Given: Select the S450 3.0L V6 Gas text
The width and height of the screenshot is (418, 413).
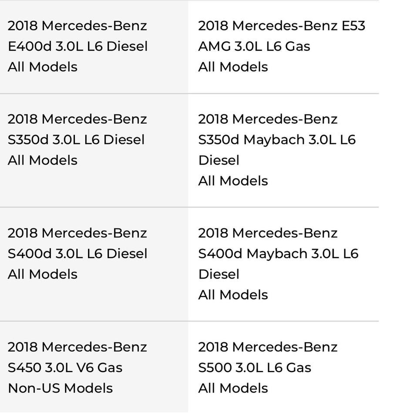Looking at the screenshot, I should tap(65, 368).
